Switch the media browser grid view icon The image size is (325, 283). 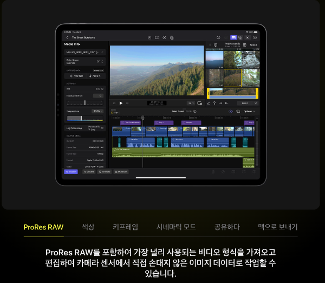tap(245, 45)
